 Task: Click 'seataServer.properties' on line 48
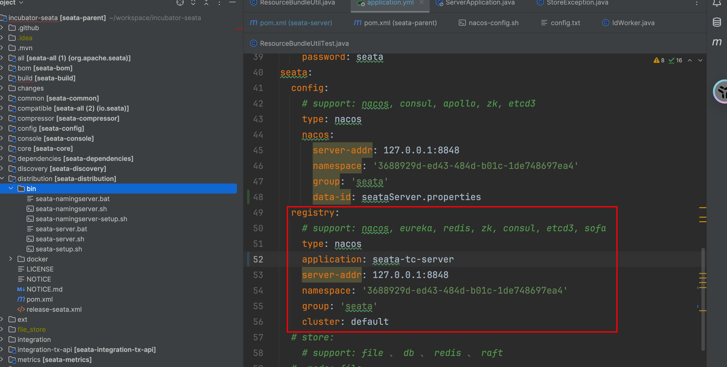click(421, 197)
